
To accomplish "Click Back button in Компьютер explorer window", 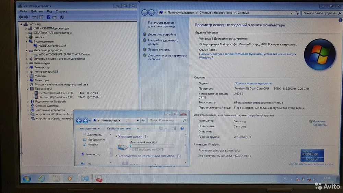I will coord(79,120).
